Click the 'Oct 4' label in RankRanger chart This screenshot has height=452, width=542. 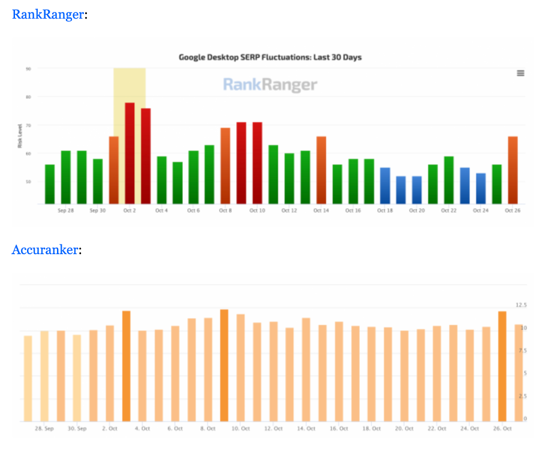[161, 210]
